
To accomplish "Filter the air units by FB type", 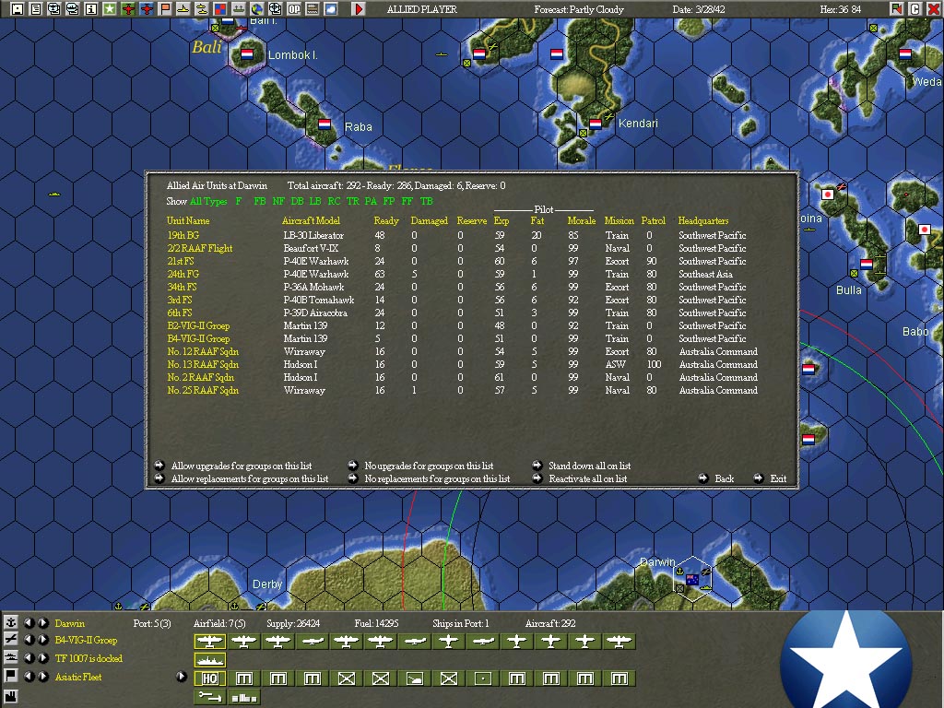I will click(259, 201).
